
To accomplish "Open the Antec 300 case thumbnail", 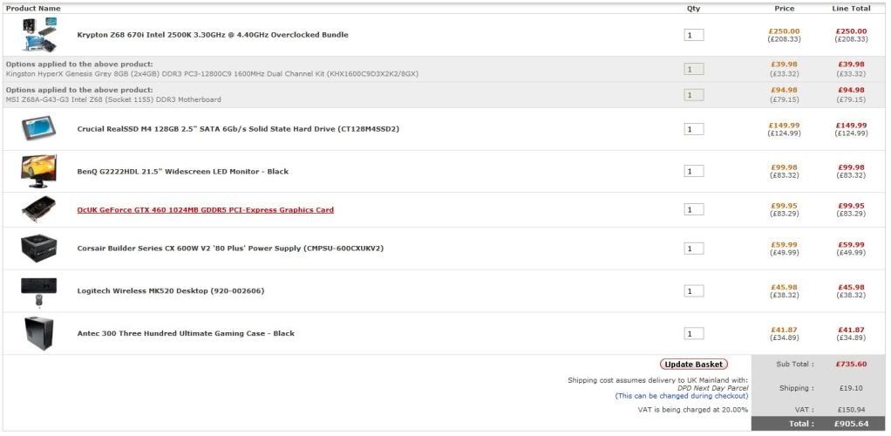I will [39, 333].
